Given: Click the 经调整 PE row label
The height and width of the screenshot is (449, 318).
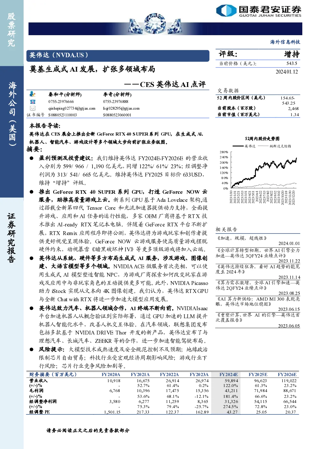Looking at the screenshot, I should tap(39, 412).
